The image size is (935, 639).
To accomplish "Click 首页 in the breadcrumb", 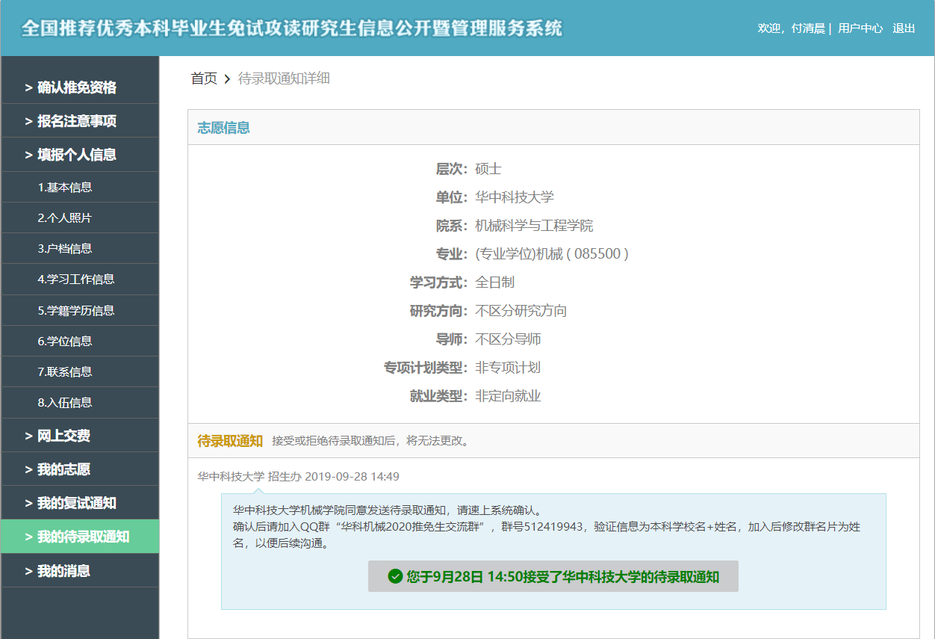I will [x=204, y=78].
